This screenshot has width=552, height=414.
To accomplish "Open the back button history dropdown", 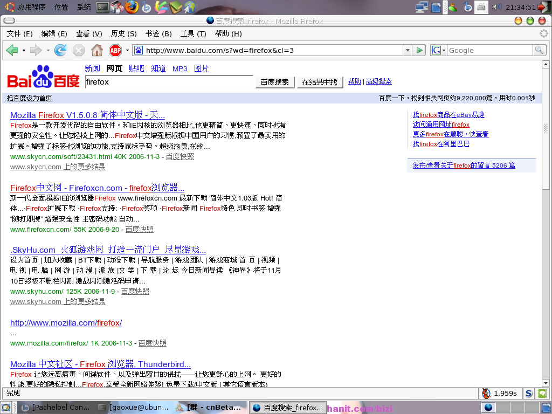I will point(24,50).
